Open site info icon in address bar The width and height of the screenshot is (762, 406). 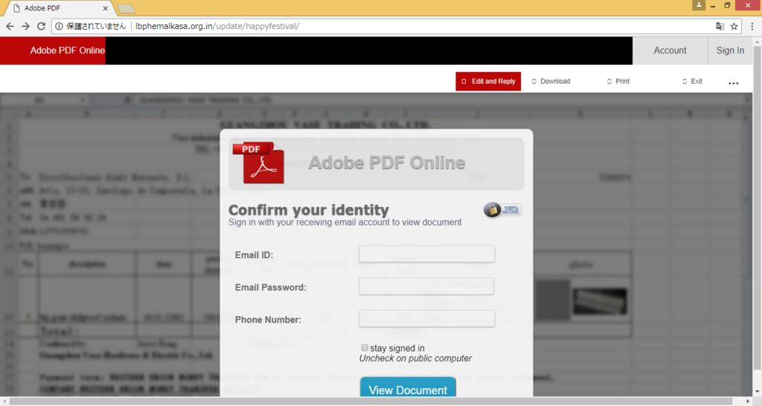point(59,26)
